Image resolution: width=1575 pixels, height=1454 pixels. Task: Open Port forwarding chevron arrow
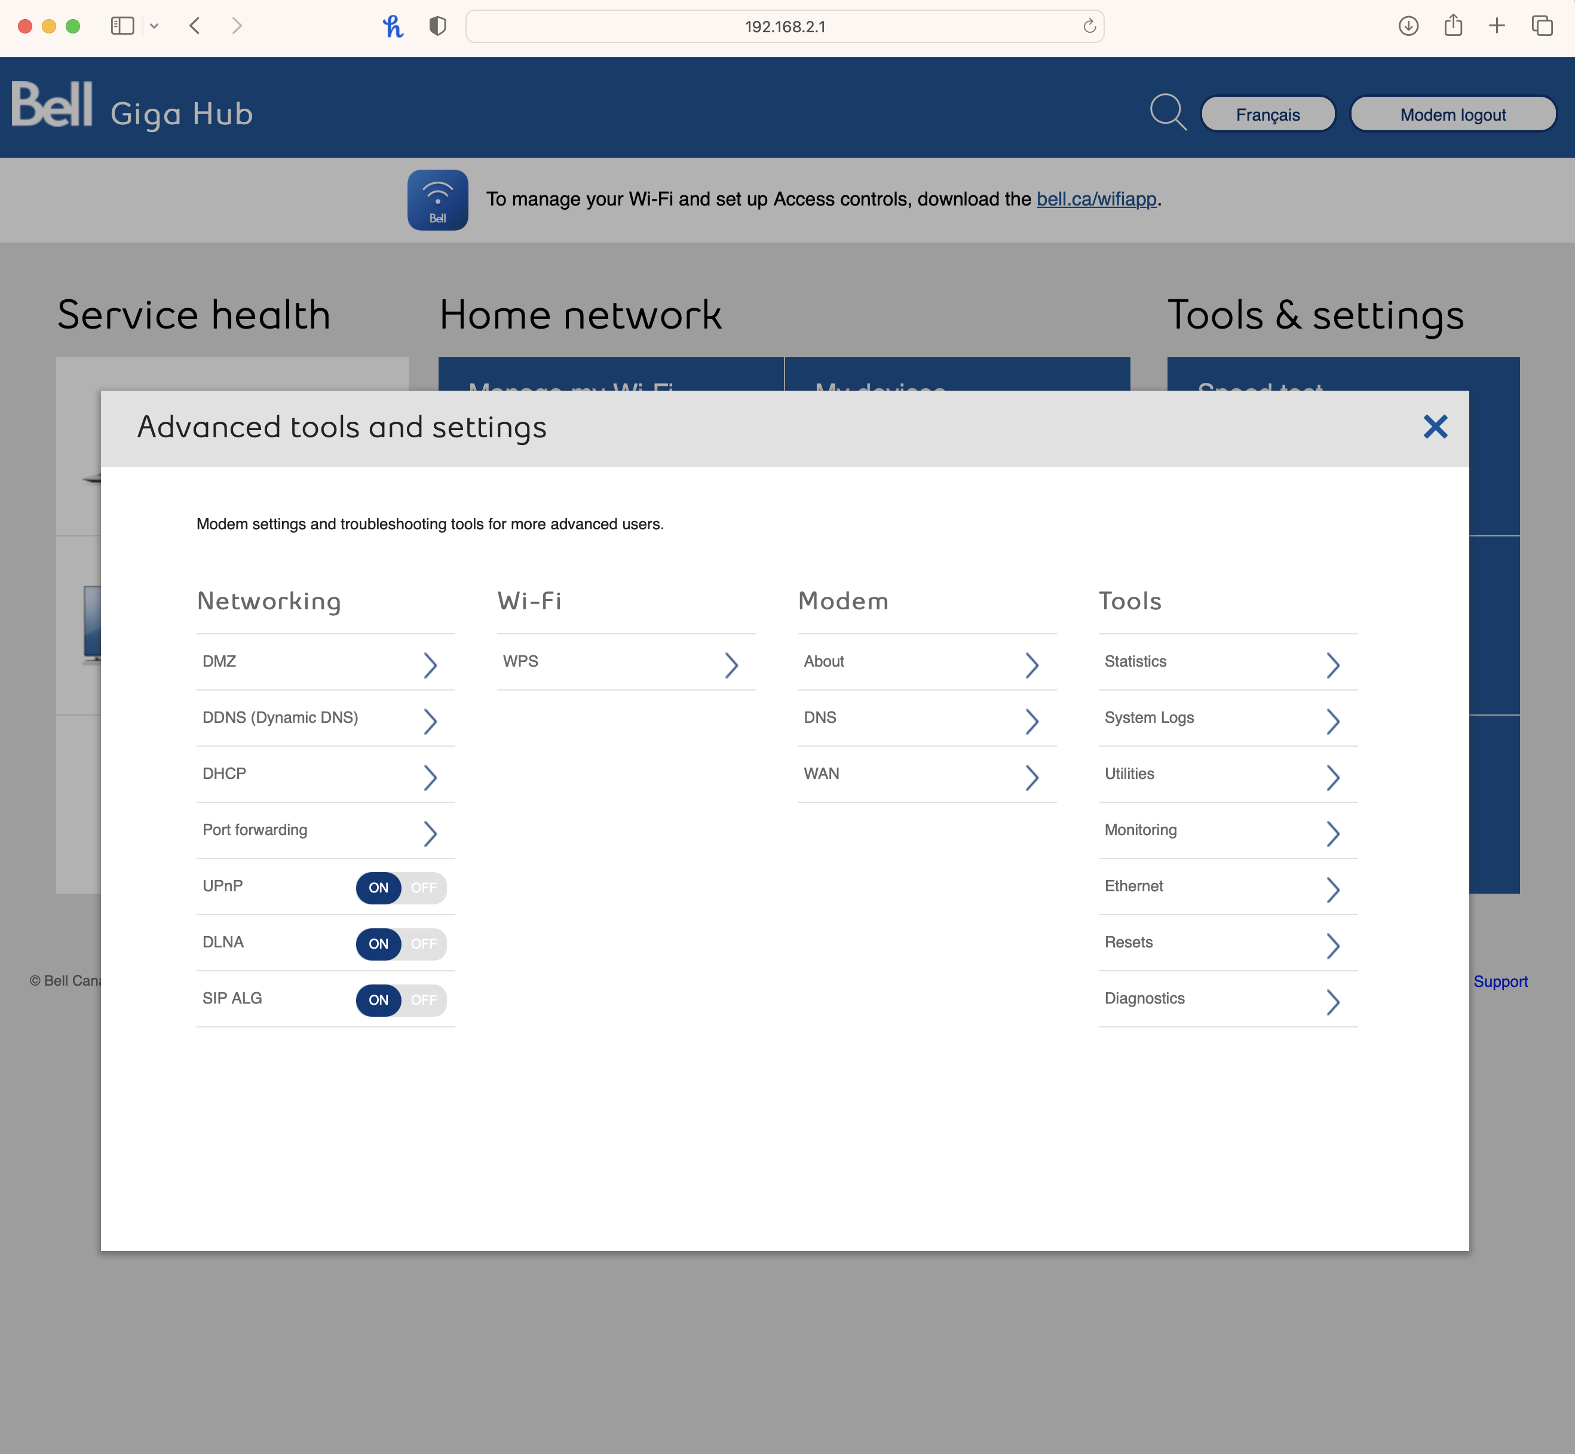[x=430, y=833]
